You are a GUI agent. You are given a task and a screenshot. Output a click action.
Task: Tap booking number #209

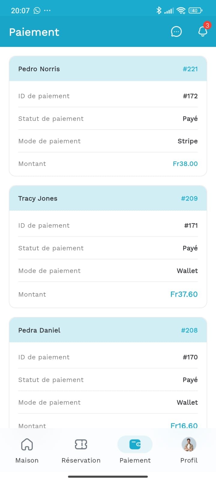point(189,198)
